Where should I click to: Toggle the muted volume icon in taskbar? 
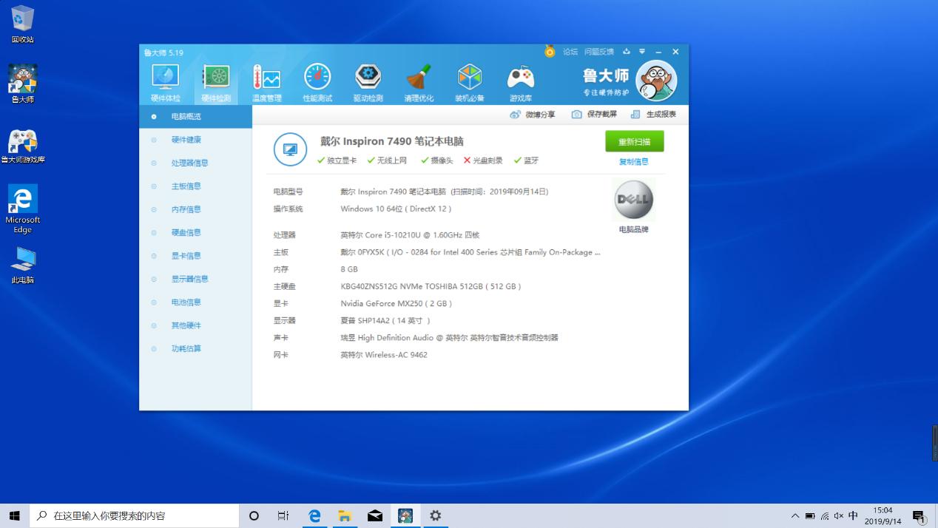click(x=839, y=516)
